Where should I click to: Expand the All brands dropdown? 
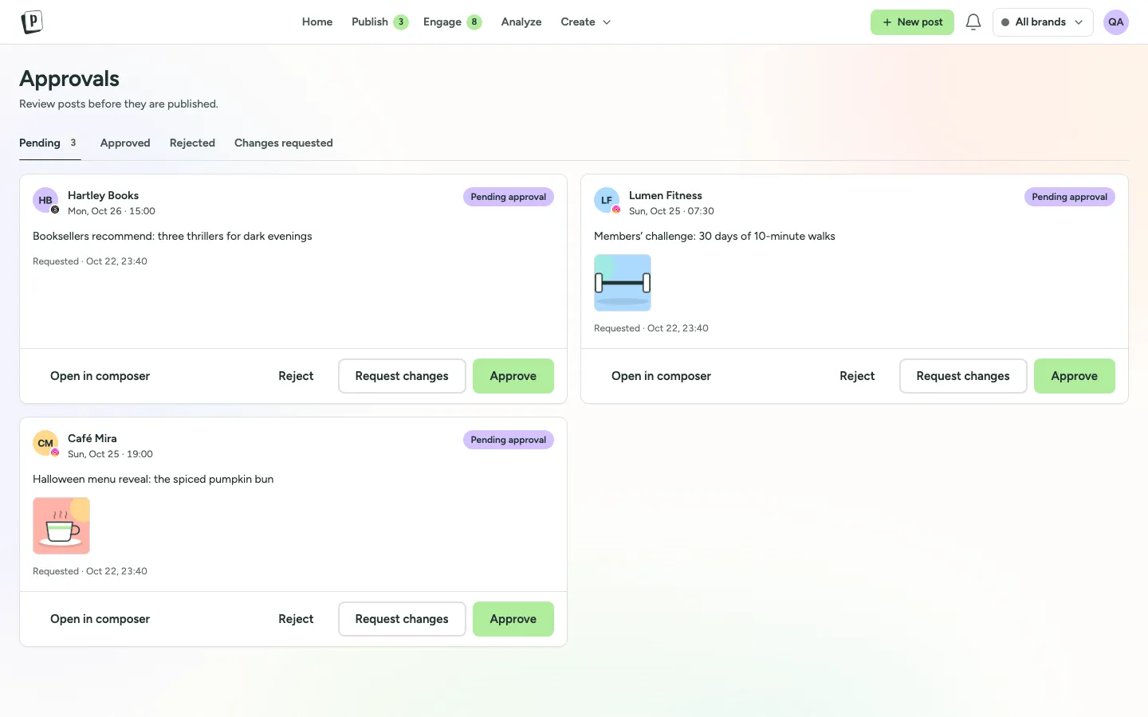coord(1043,22)
